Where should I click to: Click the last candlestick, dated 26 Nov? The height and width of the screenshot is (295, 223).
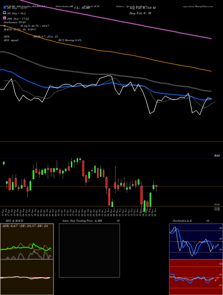(157, 187)
